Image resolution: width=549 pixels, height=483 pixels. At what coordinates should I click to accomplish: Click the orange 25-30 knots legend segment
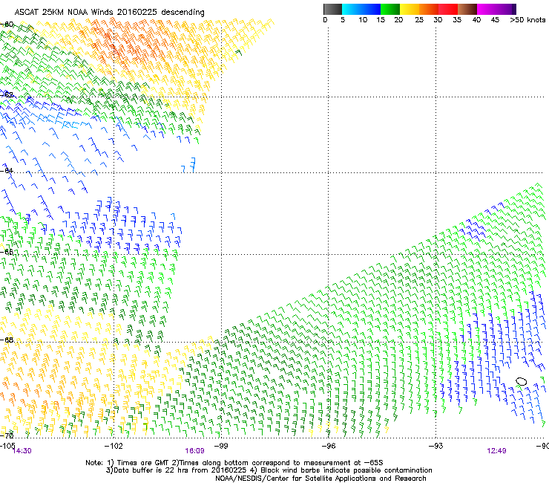point(429,9)
